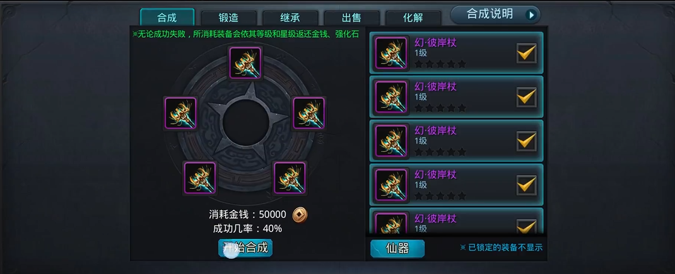The image size is (675, 274).
Task: Switch to the 锻造 tab
Action: (x=228, y=18)
